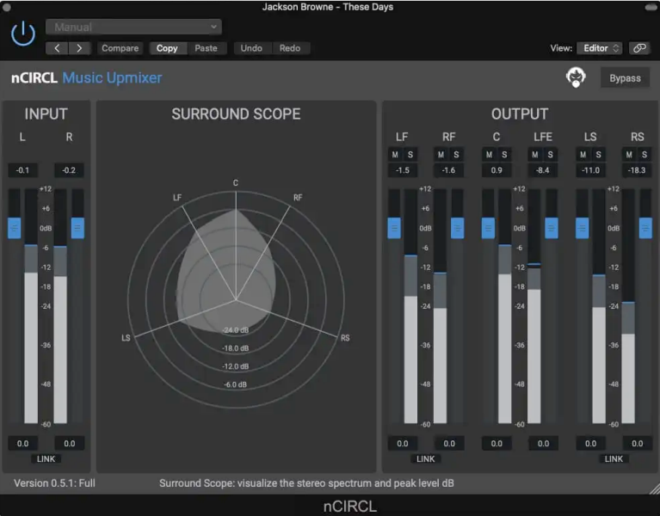The height and width of the screenshot is (516, 660).
Task: Click the Compare button
Action: 120,48
